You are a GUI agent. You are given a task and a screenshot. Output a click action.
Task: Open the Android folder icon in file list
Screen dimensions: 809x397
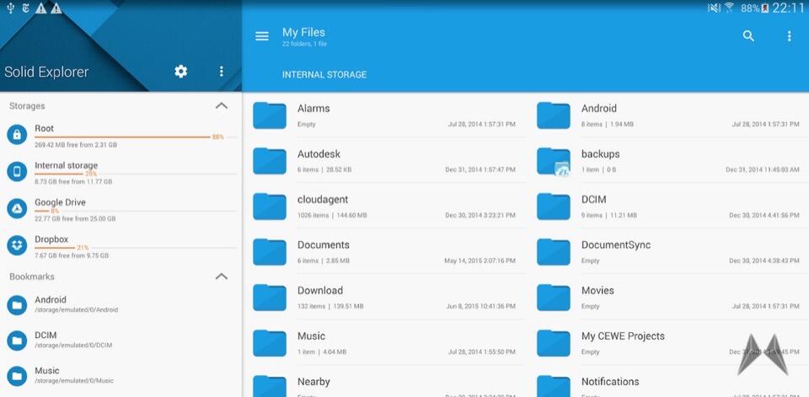coord(553,115)
